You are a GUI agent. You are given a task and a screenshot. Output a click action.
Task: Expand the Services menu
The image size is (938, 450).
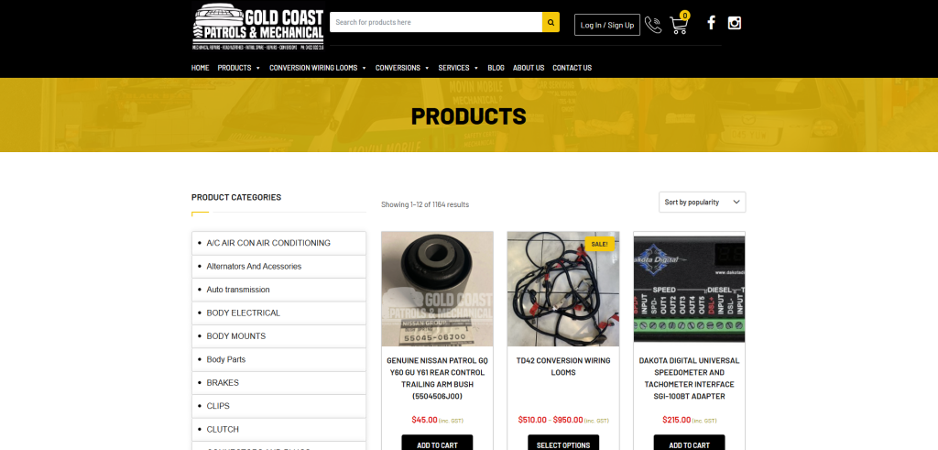coord(458,68)
